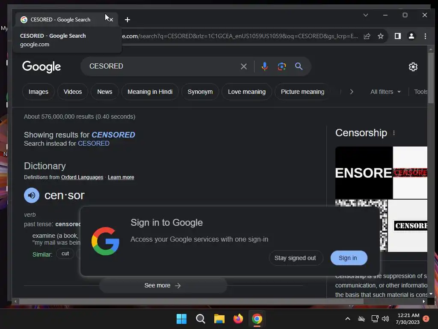Search instead for CESORED
438x329 pixels.
tap(94, 144)
